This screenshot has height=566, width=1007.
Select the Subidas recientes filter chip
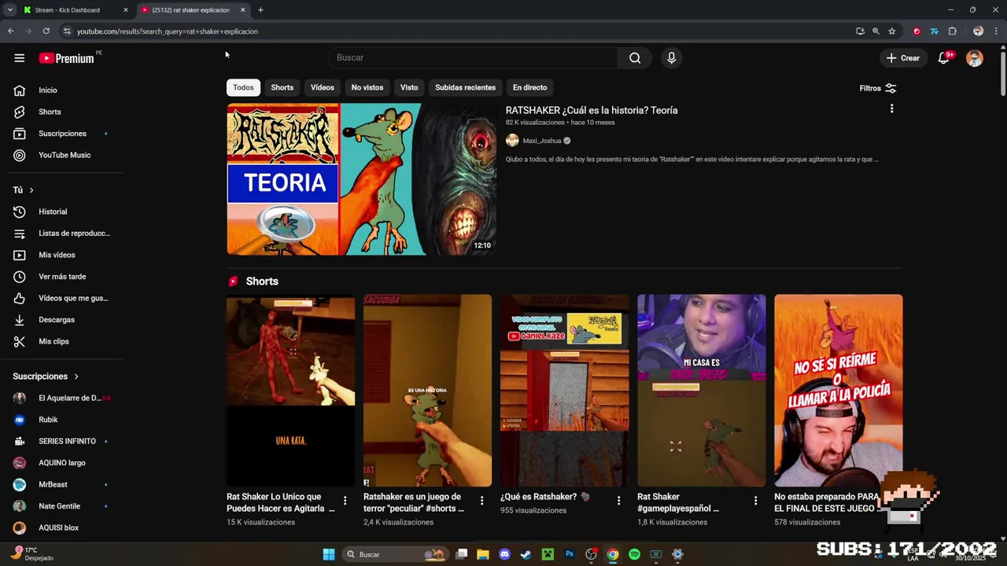pos(465,87)
